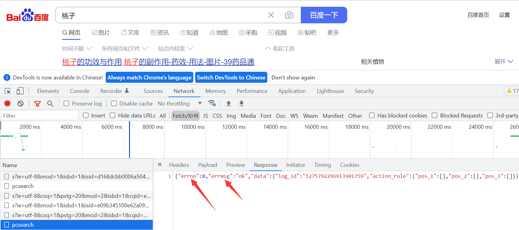Click Always match Chrome's language
The width and height of the screenshot is (519, 230).
[x=149, y=78]
